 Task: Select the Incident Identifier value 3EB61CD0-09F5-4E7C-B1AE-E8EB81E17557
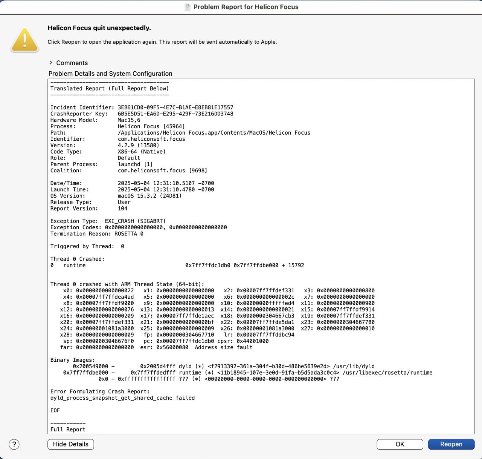(175, 107)
